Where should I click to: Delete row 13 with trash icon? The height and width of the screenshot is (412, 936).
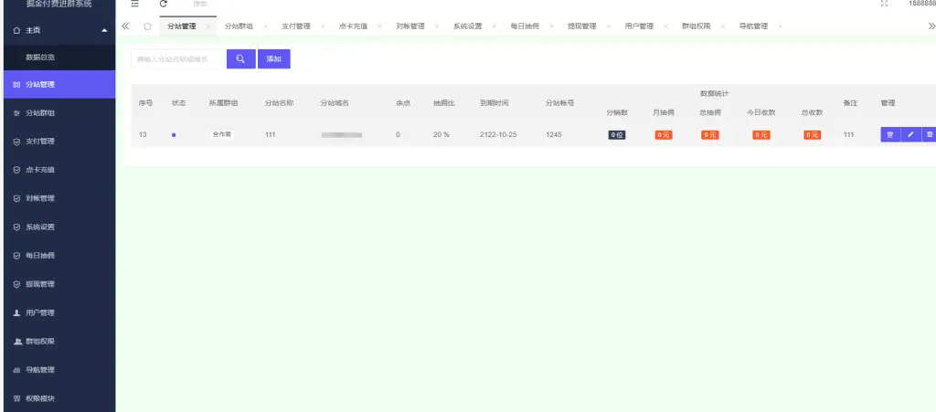coord(890,135)
